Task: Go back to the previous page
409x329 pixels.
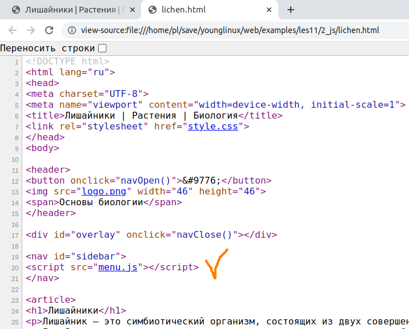Action: click(x=13, y=30)
